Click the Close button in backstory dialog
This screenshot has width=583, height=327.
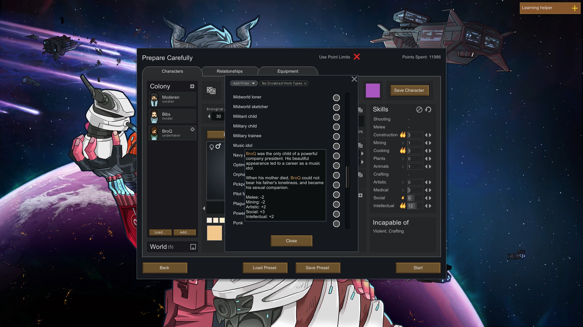click(x=291, y=241)
